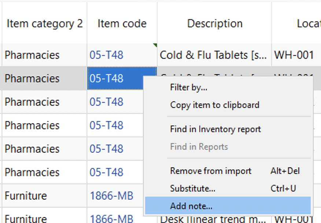
Task: Open the 05-T48 link in first row
Action: click(107, 55)
